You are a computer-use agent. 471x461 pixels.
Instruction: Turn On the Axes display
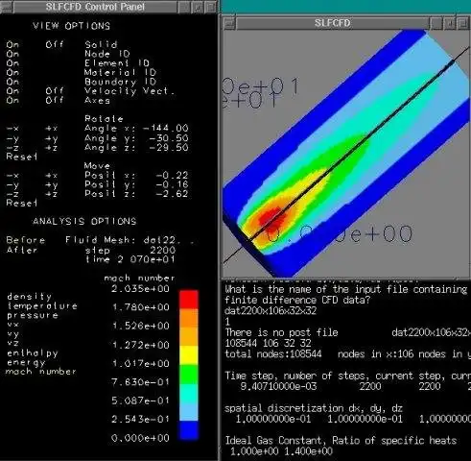click(x=12, y=100)
